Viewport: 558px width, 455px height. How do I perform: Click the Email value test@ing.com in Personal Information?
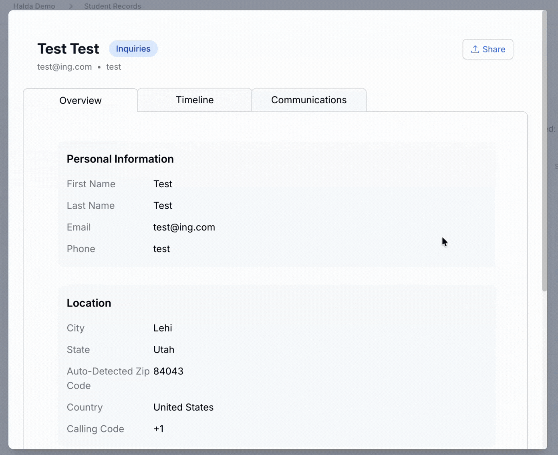point(184,227)
